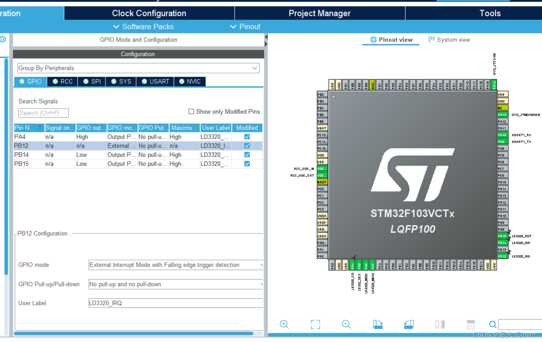Open the GPIO Pull-up/Pull-down dropdown
This screenshot has height=342, width=542.
(176, 284)
